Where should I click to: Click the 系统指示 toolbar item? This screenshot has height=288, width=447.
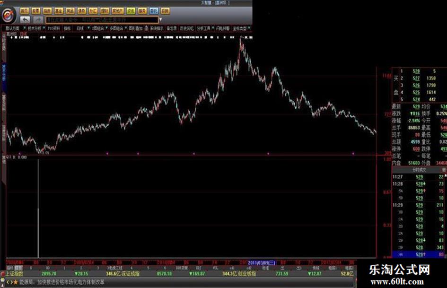[x=157, y=28]
